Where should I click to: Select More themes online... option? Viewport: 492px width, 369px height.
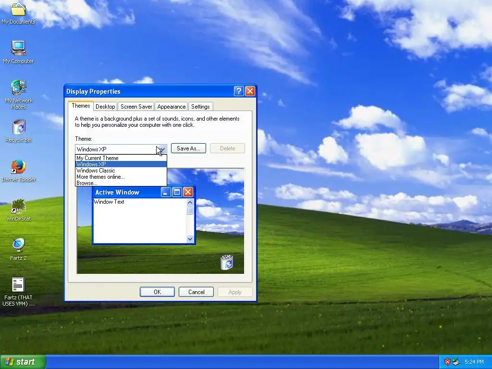point(121,177)
